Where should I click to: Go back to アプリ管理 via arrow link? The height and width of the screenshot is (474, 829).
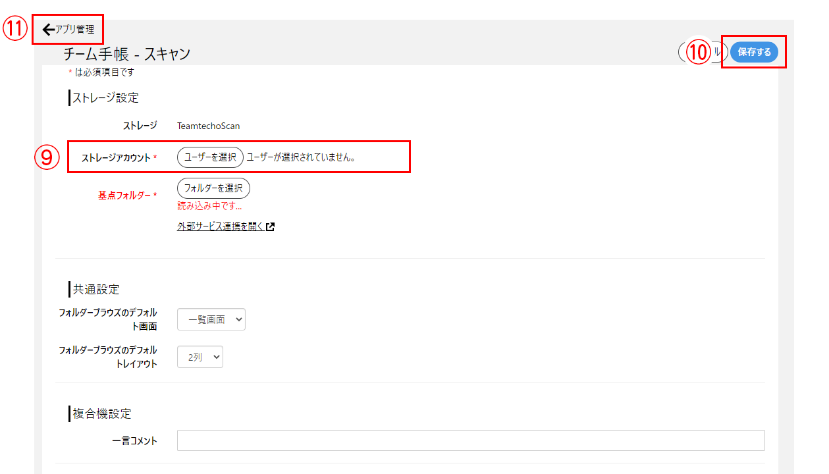[x=68, y=29]
